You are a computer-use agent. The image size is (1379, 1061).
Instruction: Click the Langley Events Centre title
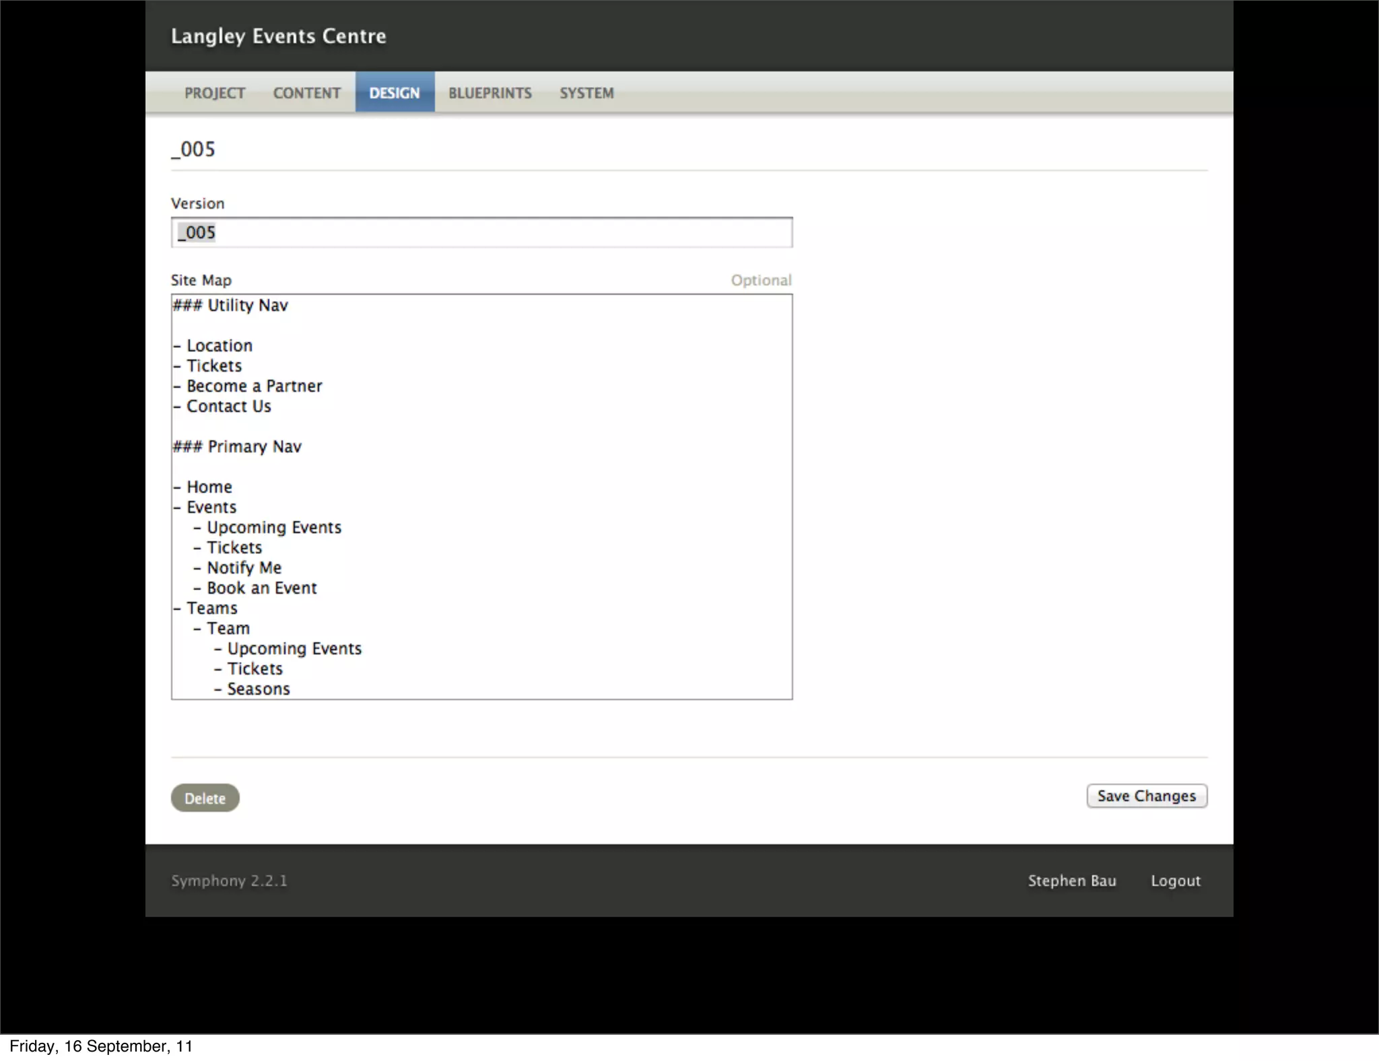(x=278, y=36)
